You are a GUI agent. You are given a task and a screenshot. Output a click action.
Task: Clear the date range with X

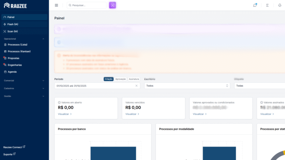(137, 86)
